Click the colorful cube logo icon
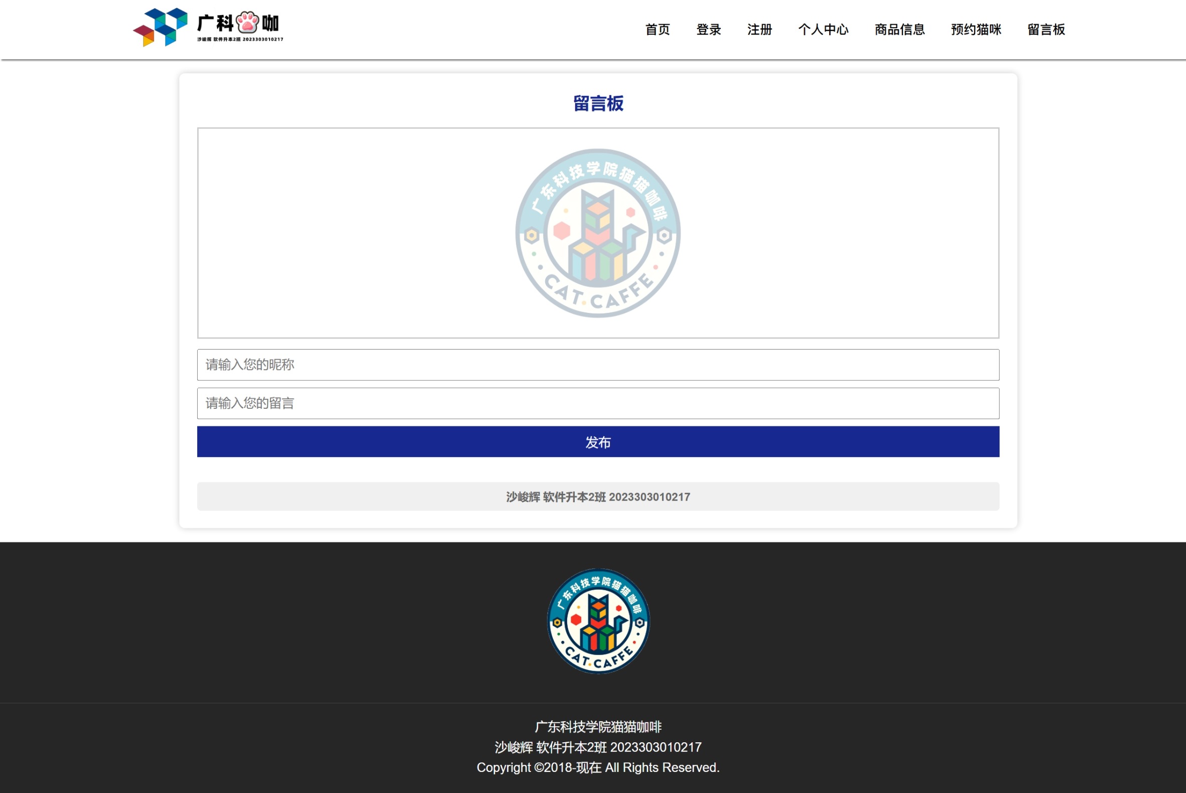Image resolution: width=1186 pixels, height=793 pixels. click(161, 27)
